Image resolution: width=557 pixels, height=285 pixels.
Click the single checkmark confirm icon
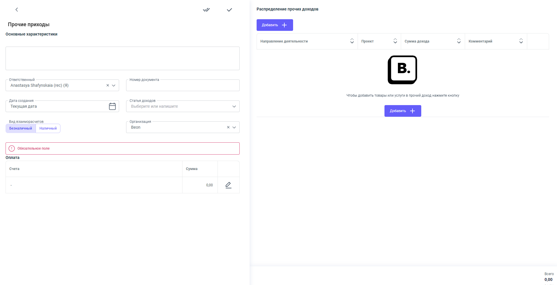[229, 10]
